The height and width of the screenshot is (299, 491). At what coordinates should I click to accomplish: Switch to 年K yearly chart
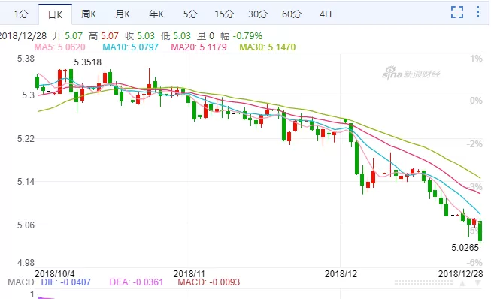(x=156, y=14)
